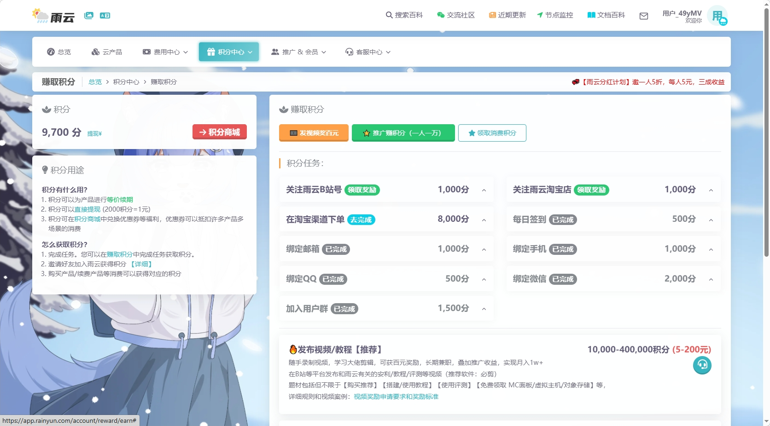The height and width of the screenshot is (426, 770).
Task: Click the 发视频奖百元 orange button
Action: (x=314, y=133)
